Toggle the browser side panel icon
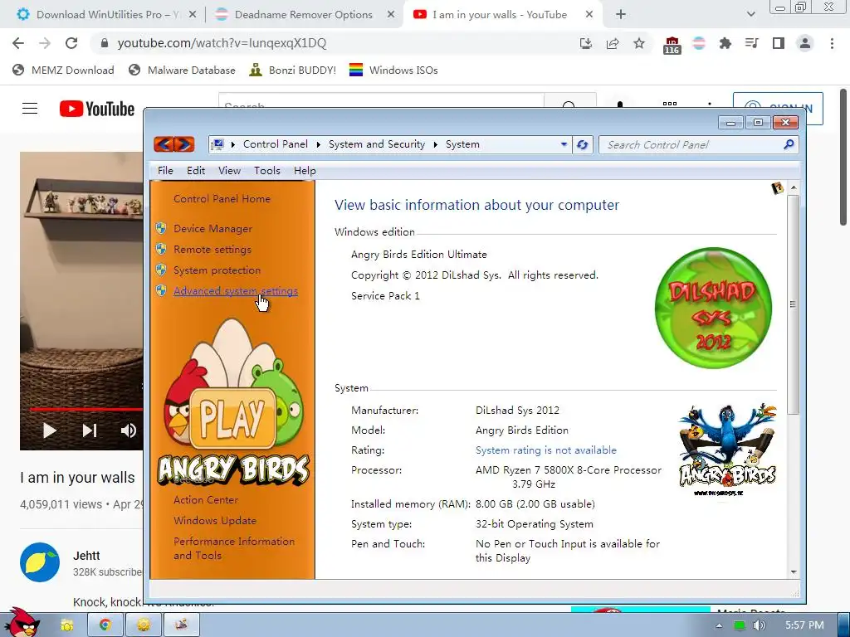This screenshot has width=850, height=637. point(779,43)
